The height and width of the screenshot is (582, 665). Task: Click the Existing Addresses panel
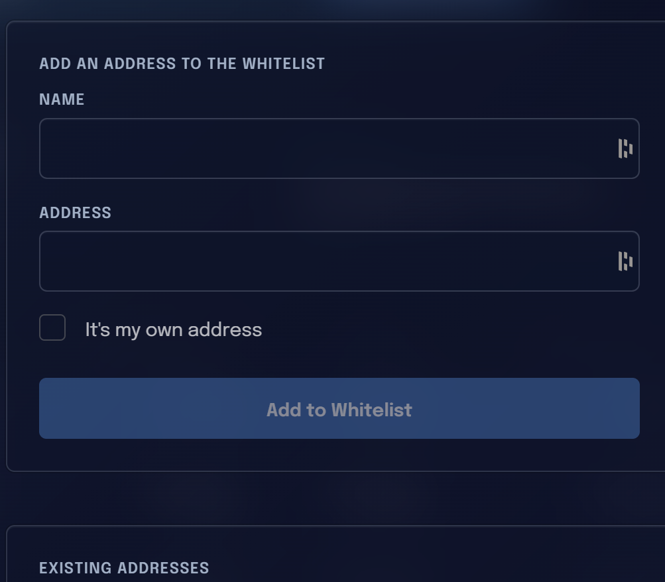[x=335, y=553]
